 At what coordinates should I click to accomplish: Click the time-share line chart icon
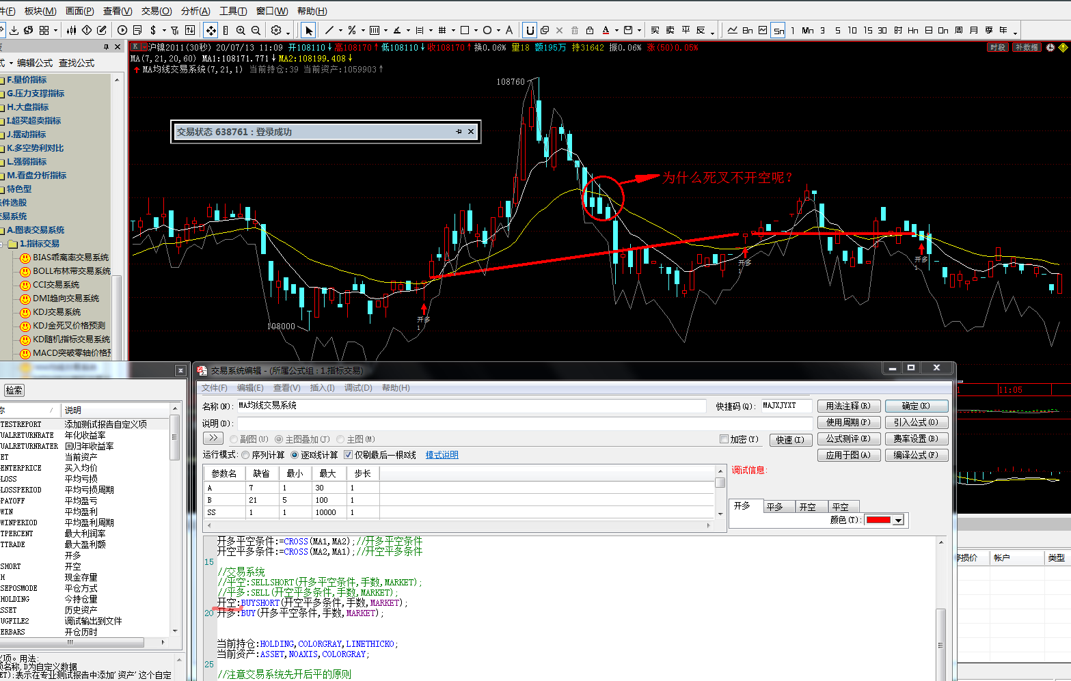(733, 30)
